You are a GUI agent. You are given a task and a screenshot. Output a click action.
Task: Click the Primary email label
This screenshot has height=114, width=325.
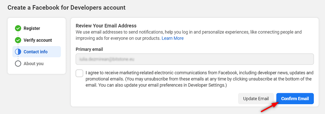click(x=89, y=49)
